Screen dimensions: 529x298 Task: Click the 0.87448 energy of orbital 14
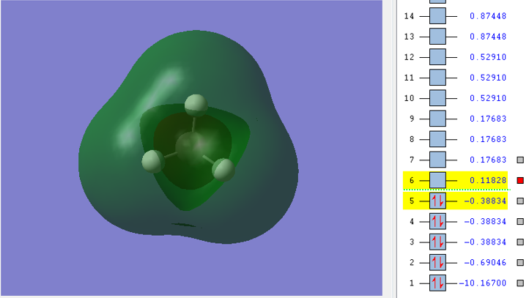click(x=488, y=16)
